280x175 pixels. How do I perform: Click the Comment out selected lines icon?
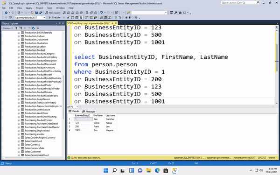tap(116, 18)
